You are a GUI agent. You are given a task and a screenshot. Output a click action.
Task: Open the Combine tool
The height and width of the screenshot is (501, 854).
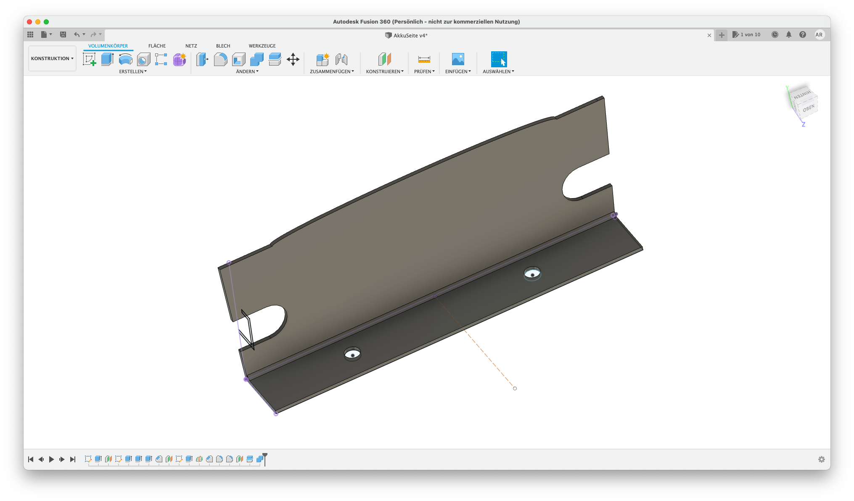click(x=256, y=59)
